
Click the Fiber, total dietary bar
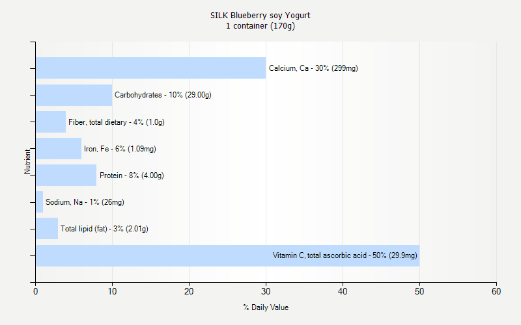tap(51, 122)
